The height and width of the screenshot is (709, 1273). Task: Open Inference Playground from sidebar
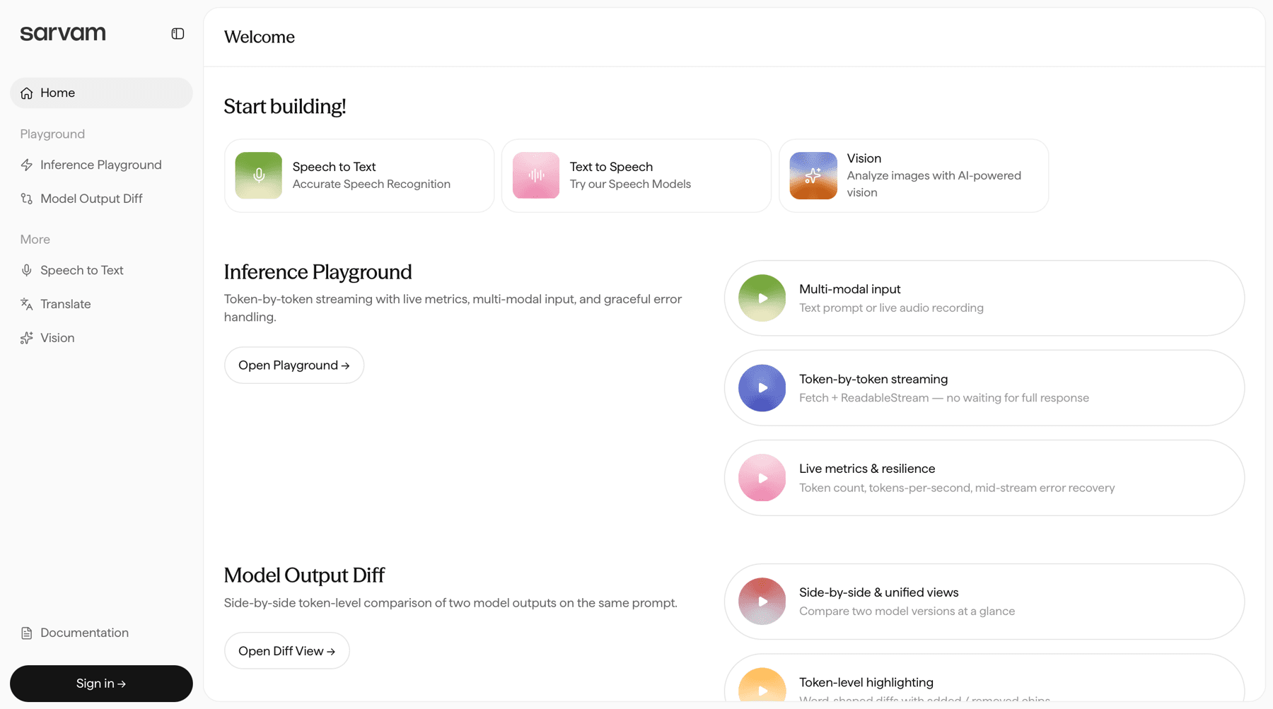click(101, 165)
